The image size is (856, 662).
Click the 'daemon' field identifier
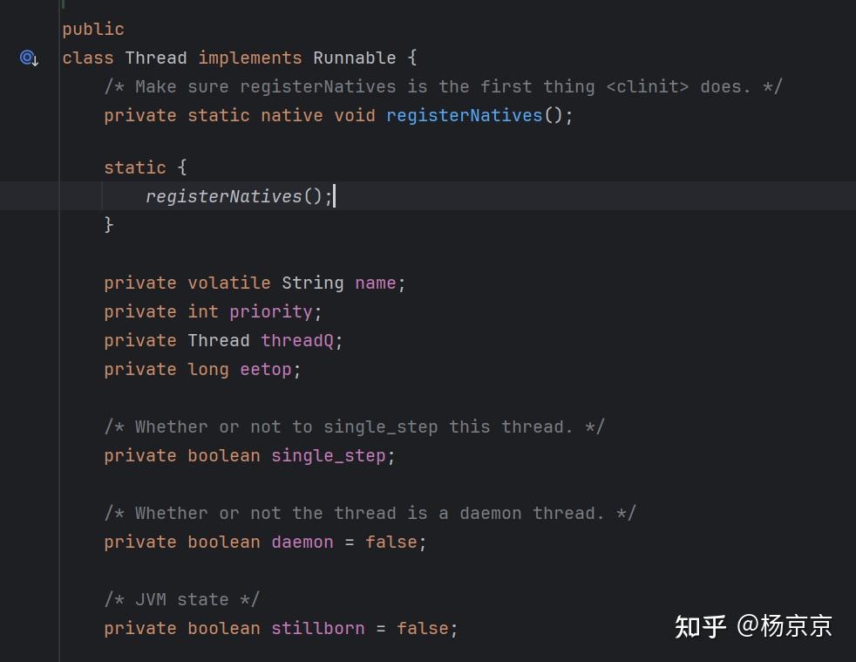[x=302, y=542]
